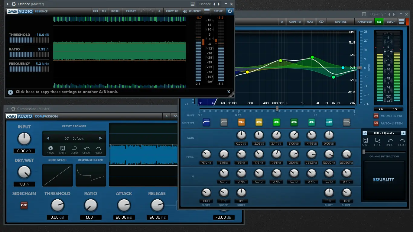The height and width of the screenshot is (232, 413).
Task: Open SETUP in the EQuality toolbar
Action: pyautogui.click(x=391, y=22)
